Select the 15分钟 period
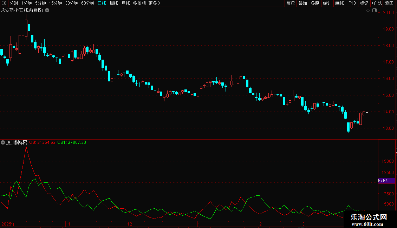Screen dimensions: 397x228 [56, 3]
